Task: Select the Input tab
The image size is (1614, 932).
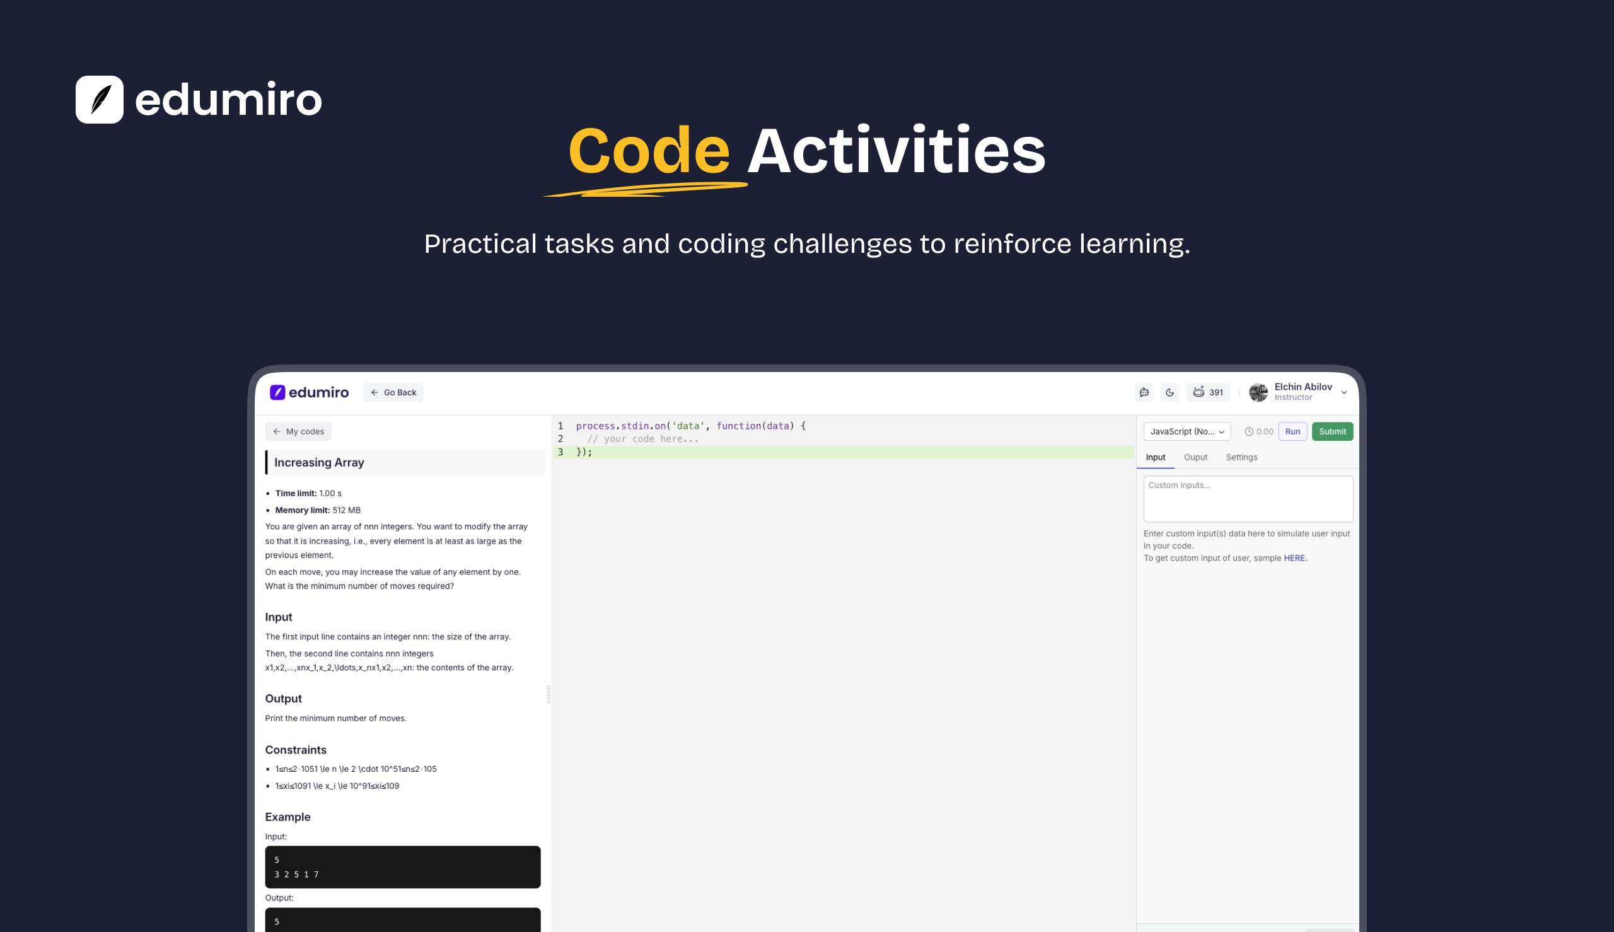Action: (1155, 457)
